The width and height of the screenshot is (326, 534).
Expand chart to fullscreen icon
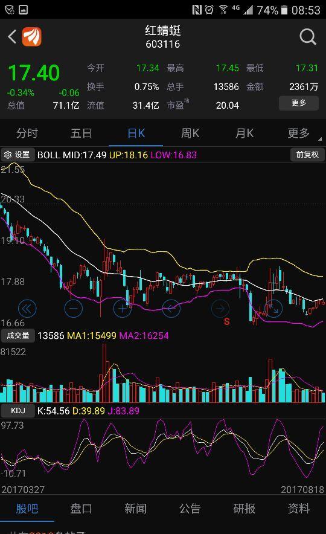tap(273, 309)
